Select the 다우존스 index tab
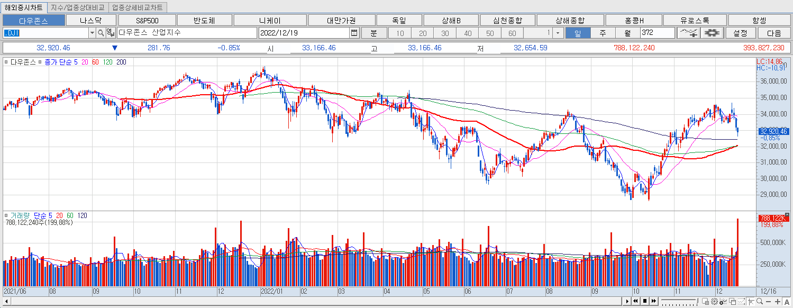Image resolution: width=793 pixels, height=308 pixels. pyautogui.click(x=33, y=20)
